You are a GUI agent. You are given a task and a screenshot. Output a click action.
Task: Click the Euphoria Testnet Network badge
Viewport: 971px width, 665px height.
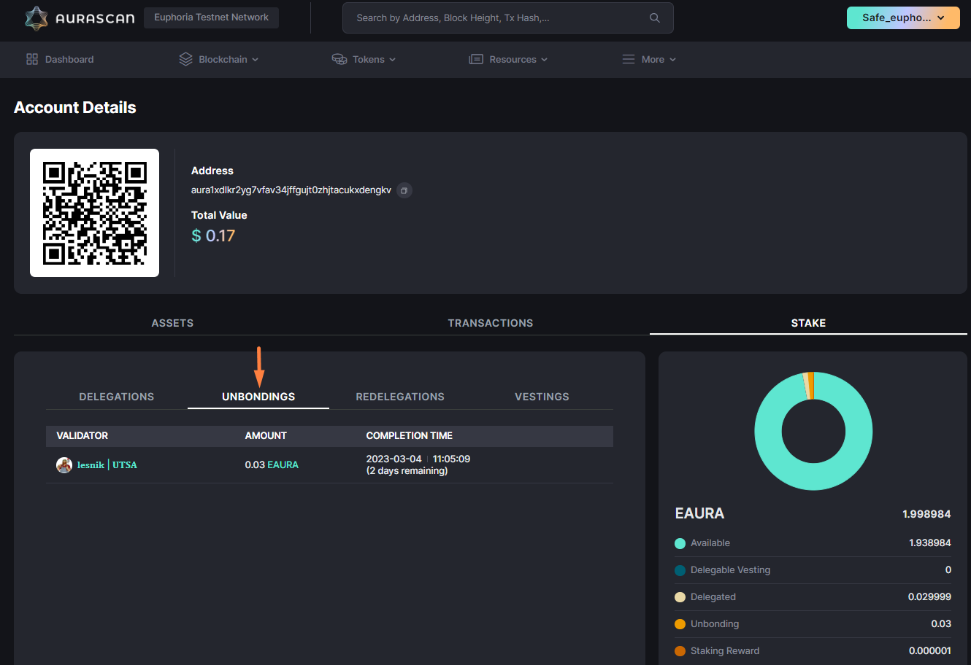[212, 17]
